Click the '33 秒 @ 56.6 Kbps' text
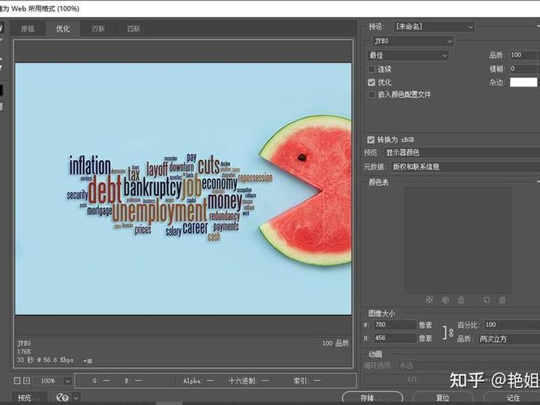The image size is (540, 405). tap(45, 360)
